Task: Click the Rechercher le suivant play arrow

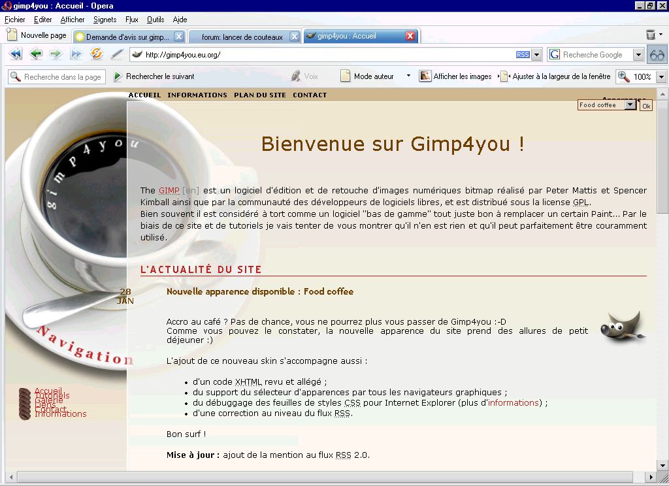Action: (x=118, y=76)
